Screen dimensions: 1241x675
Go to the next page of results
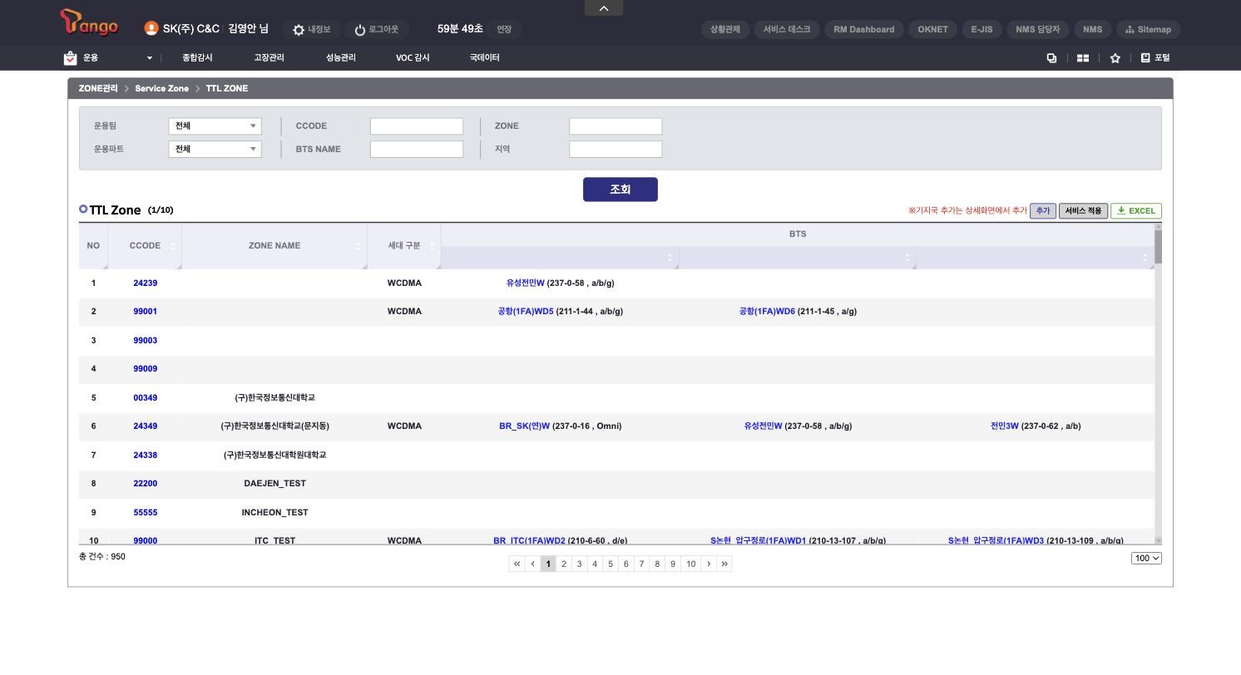709,564
